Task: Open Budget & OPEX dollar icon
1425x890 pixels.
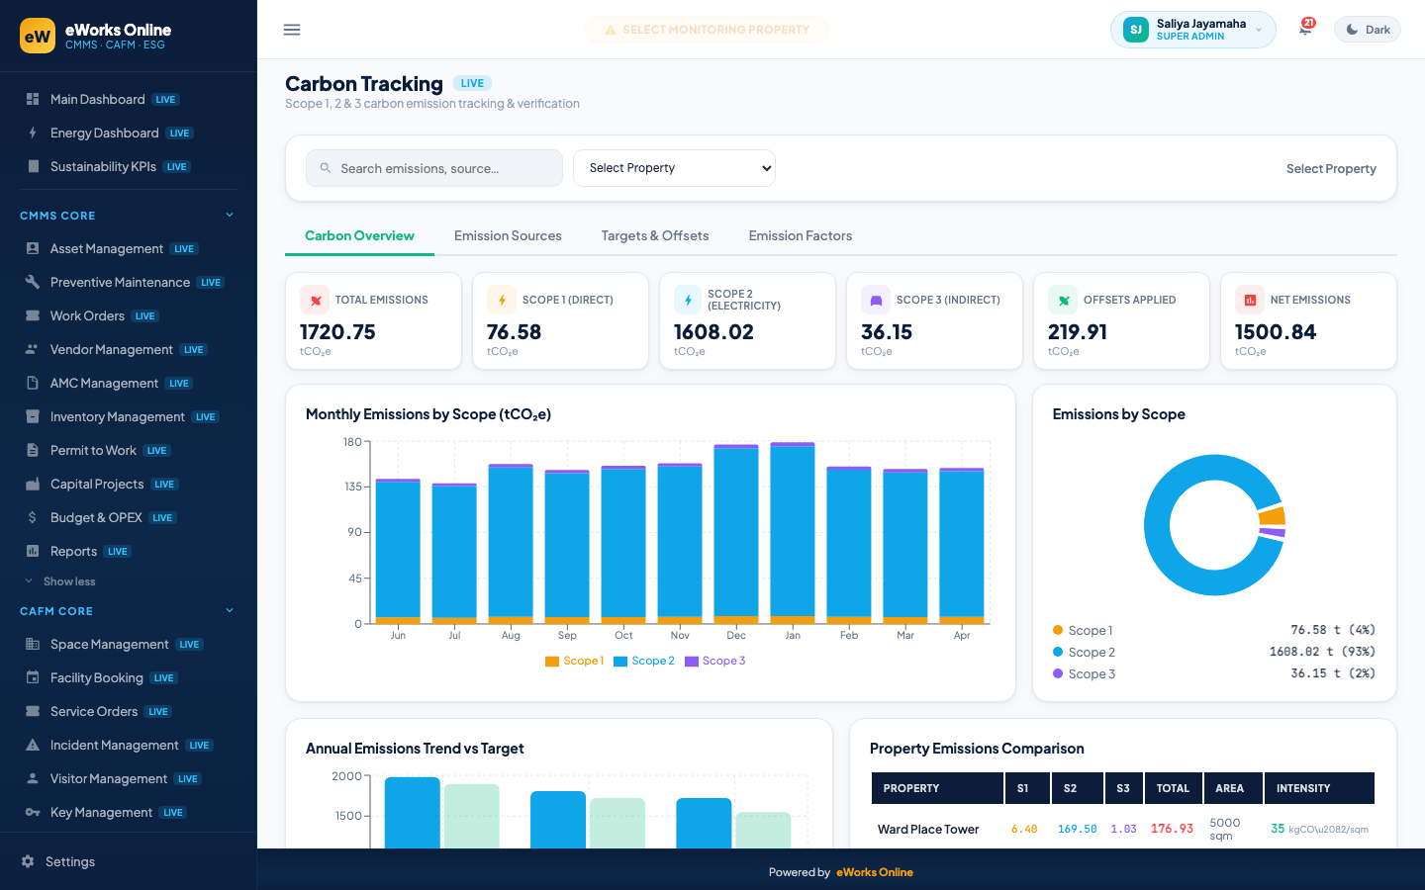Action: tap(33, 517)
